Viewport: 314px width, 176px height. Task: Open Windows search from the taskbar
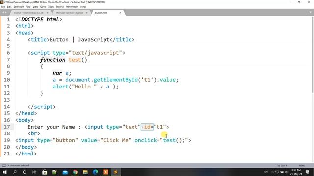(15, 172)
